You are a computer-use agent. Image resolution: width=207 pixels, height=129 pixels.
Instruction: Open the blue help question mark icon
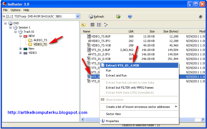pos(130,16)
